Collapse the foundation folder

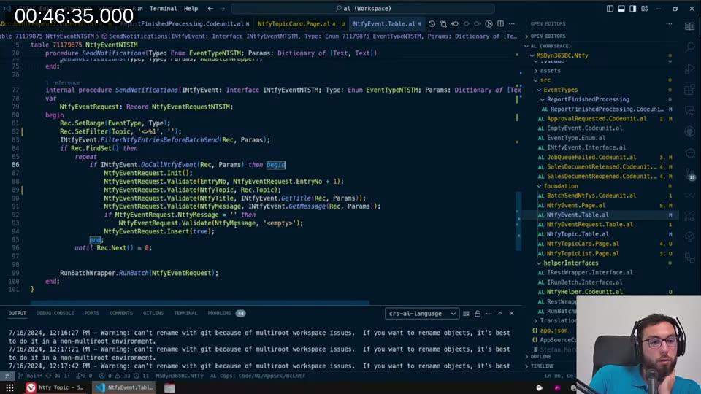click(561, 186)
